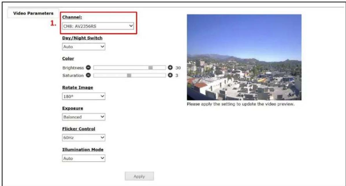Open the Rotate Image 180° dropdown
Viewport: 346px width, 186px height.
84,96
